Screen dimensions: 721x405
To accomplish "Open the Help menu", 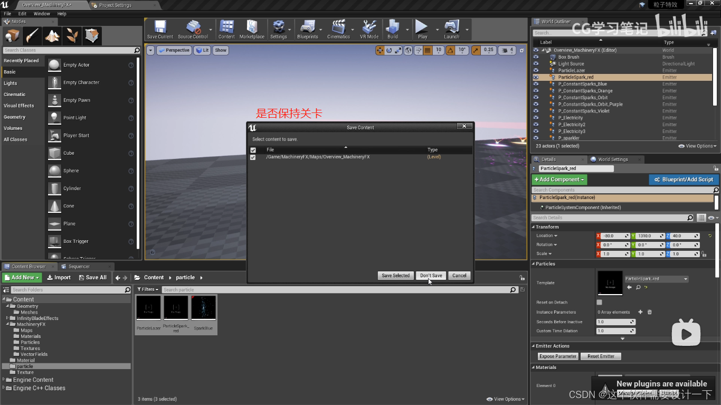I will (x=62, y=14).
